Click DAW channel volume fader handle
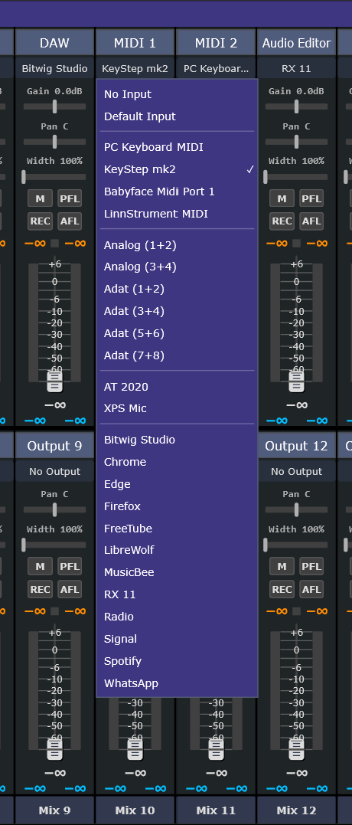352x825 pixels. [x=54, y=381]
